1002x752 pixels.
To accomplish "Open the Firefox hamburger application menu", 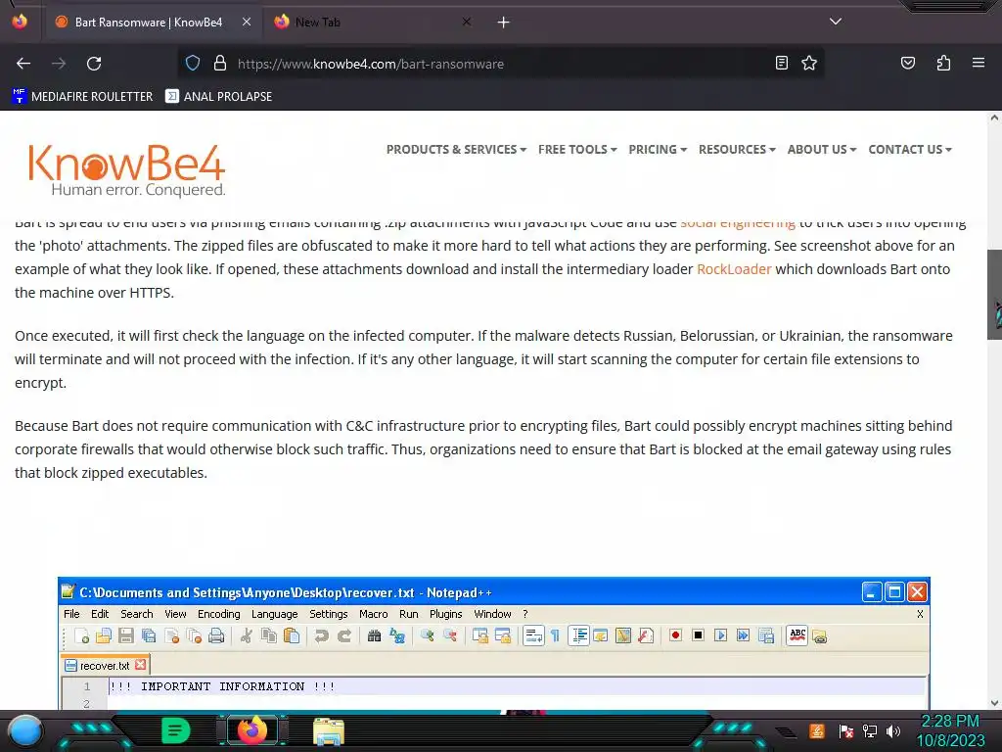I will 979,63.
